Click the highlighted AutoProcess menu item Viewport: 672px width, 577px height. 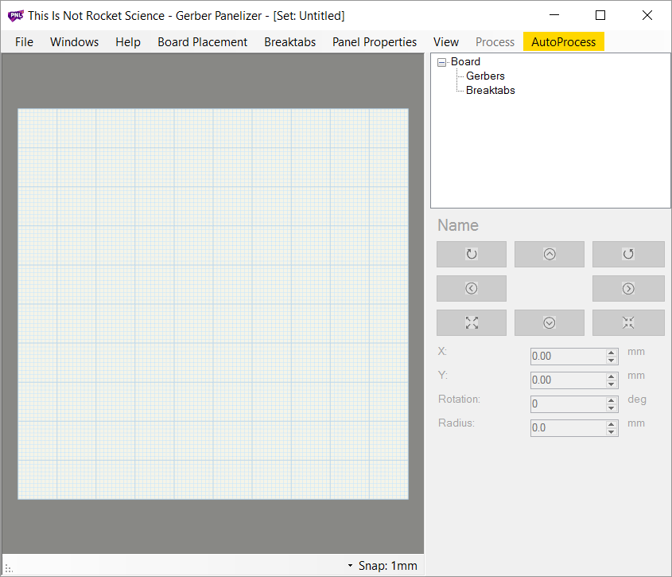(x=563, y=42)
